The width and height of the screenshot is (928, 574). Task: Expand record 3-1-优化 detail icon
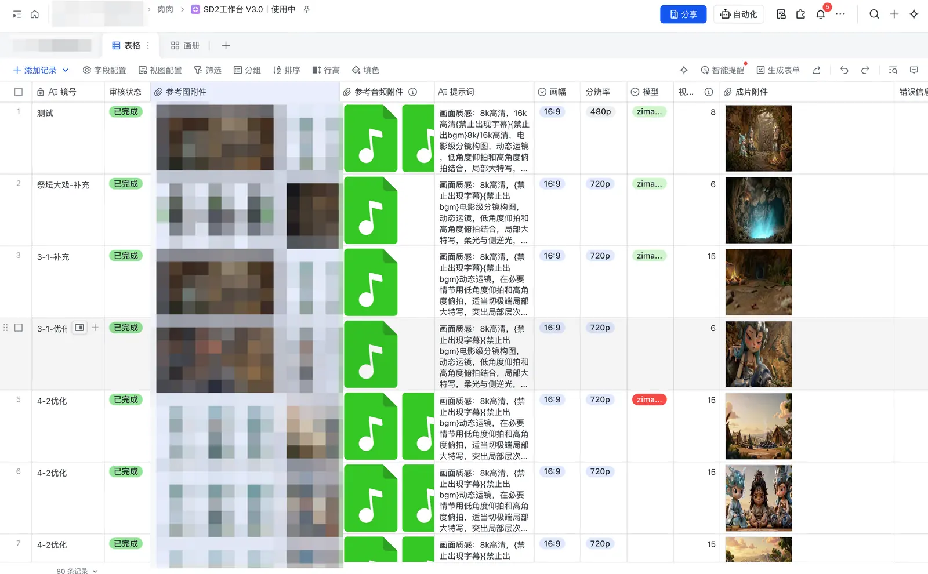coord(80,328)
